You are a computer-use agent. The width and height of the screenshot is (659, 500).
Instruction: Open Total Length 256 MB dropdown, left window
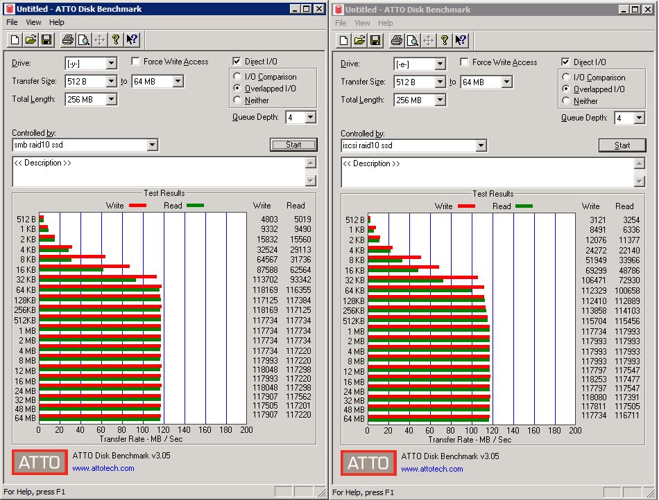click(111, 100)
